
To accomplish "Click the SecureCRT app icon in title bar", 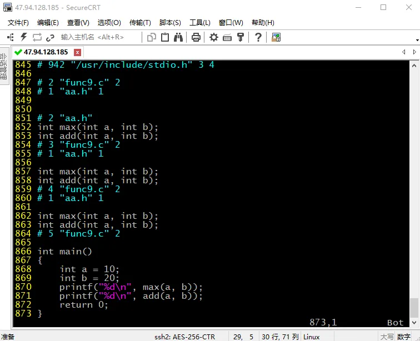I will click(x=8, y=8).
